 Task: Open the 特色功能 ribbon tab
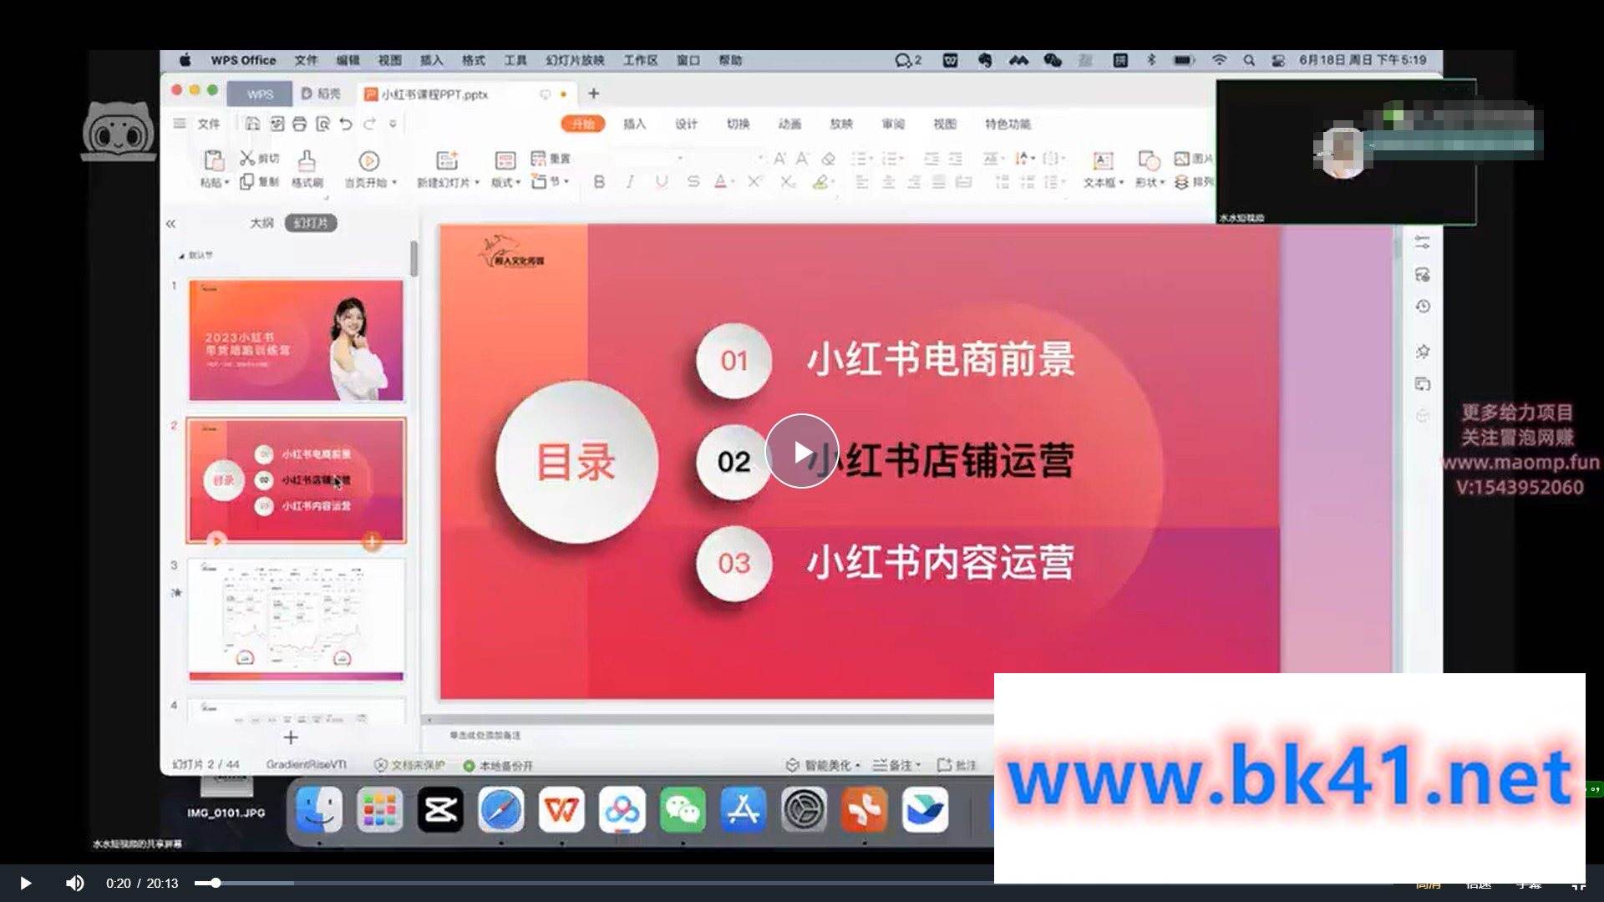point(1008,124)
